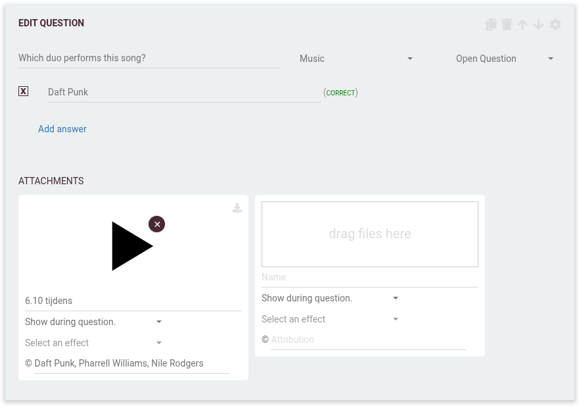
Task: Remove the audio attachment with X badge
Action: [156, 224]
